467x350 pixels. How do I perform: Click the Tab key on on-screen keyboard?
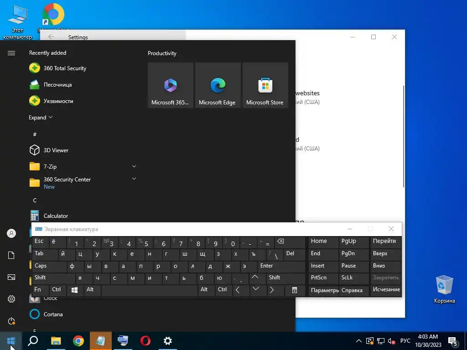(x=45, y=254)
